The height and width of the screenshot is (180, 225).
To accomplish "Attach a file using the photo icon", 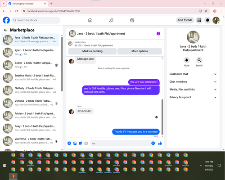I will [x=75, y=144].
